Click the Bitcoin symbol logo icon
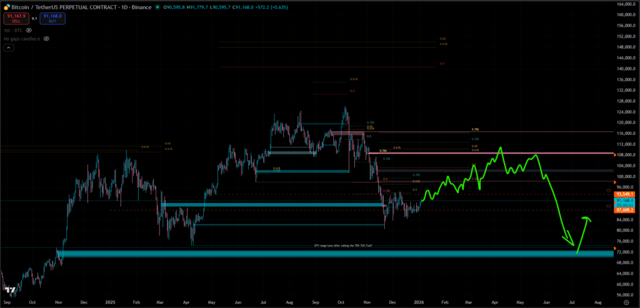Viewport: 640px width, 308px height. 6,6
